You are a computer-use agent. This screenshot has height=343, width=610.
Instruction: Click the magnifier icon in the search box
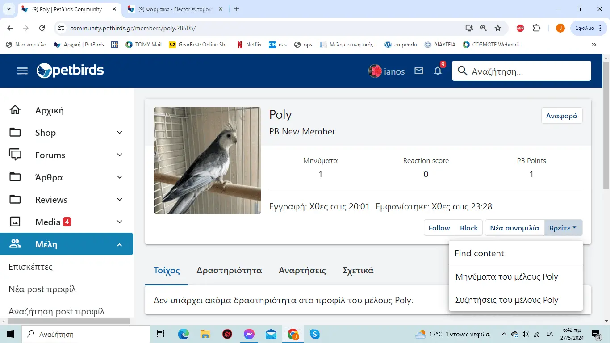[x=463, y=71]
